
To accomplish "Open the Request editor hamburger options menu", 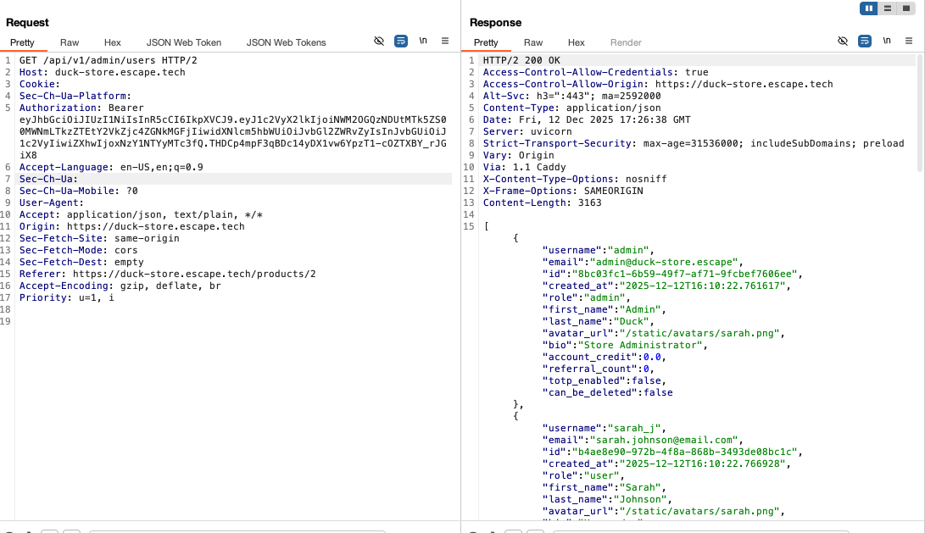I will tap(445, 41).
